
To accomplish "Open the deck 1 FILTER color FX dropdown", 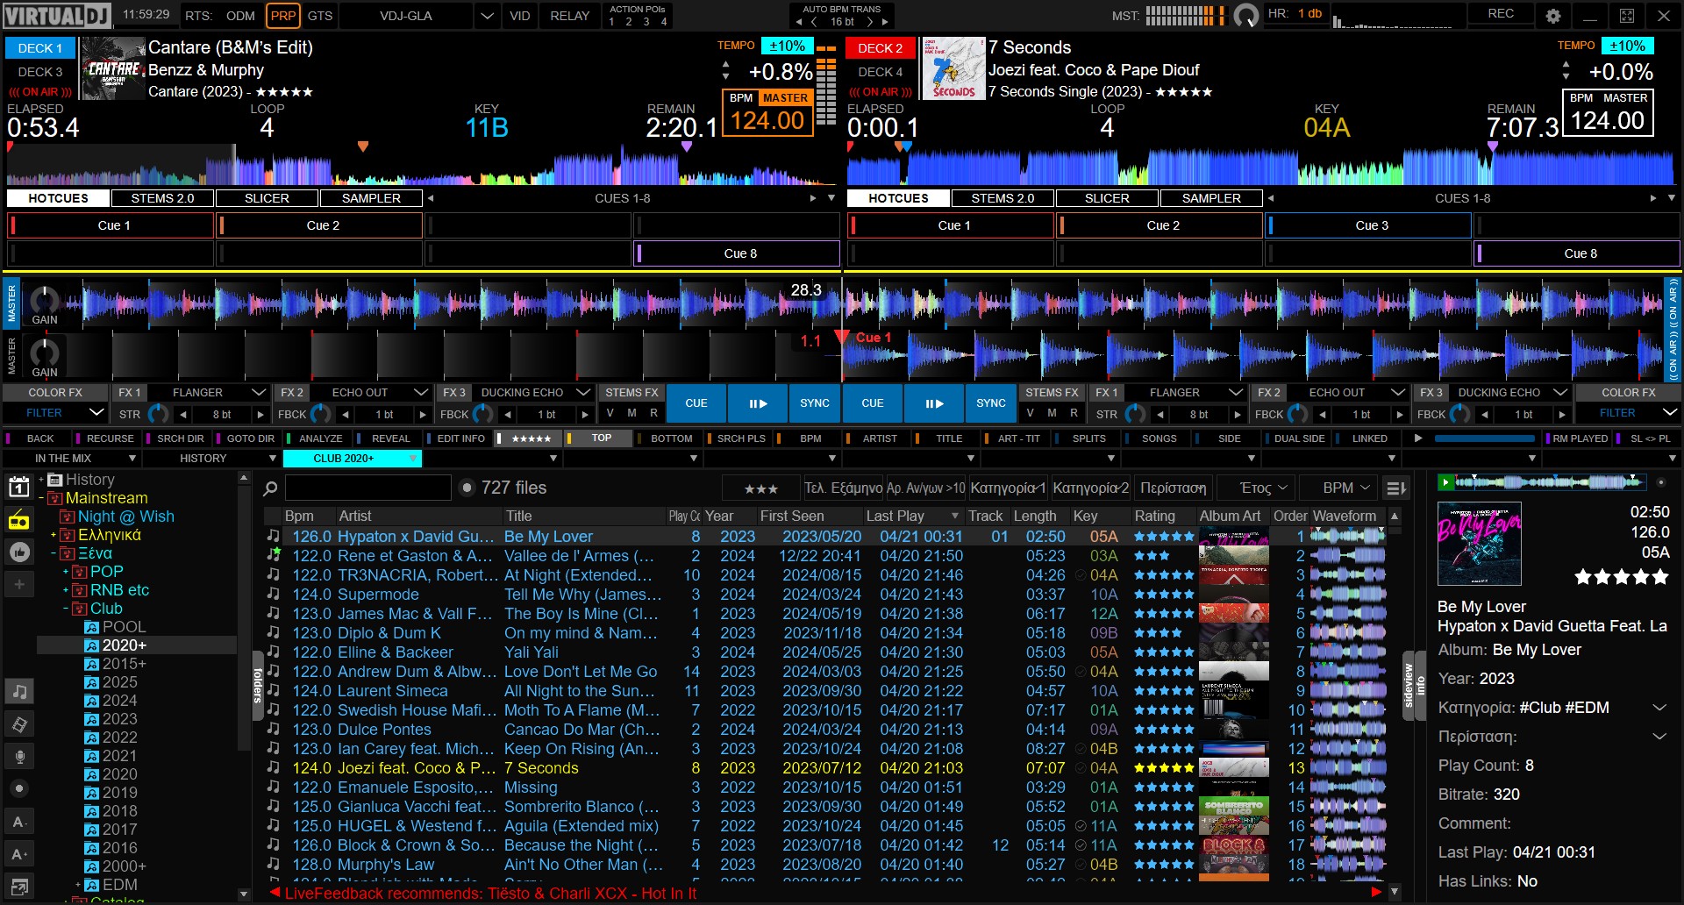I will (96, 412).
